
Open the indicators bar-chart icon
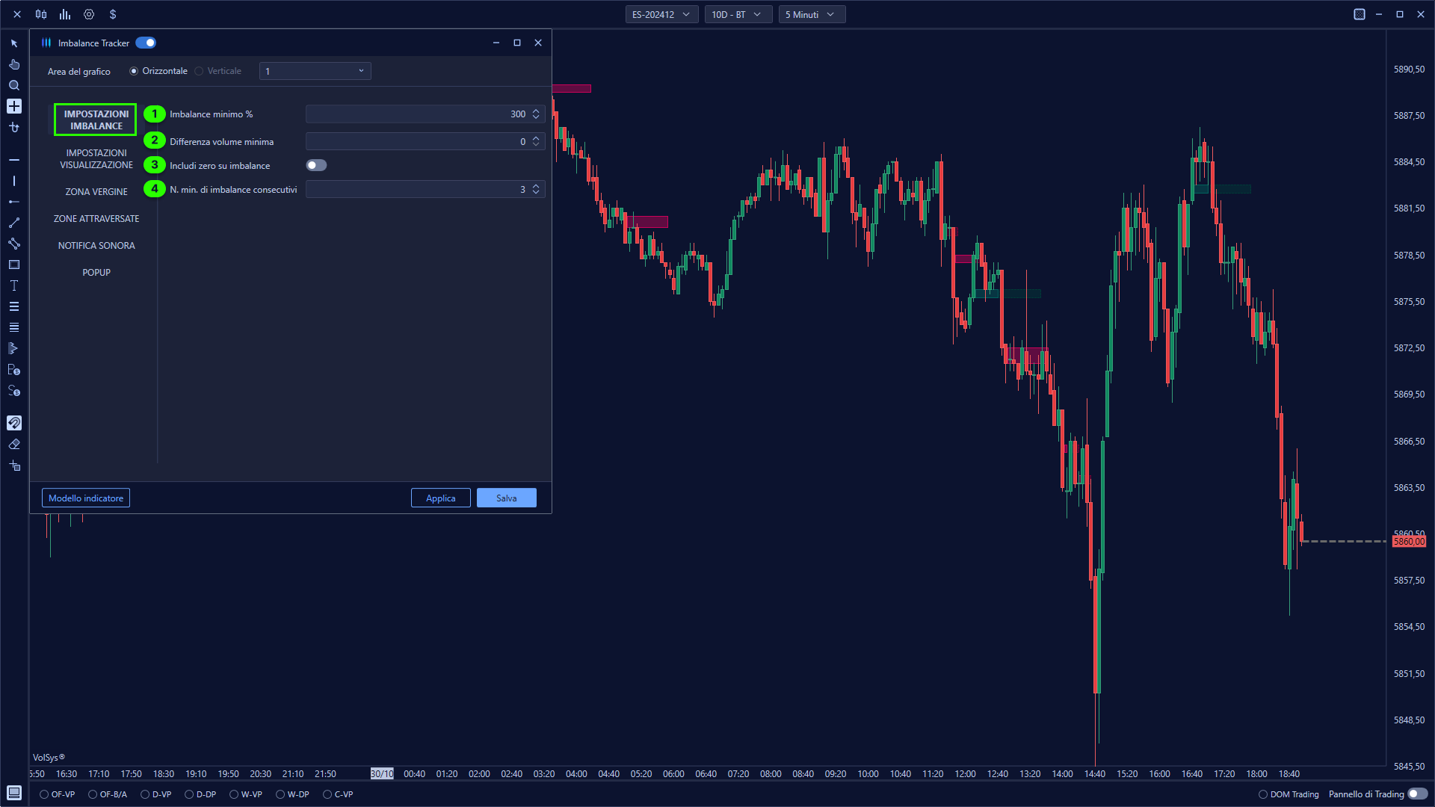pos(65,14)
